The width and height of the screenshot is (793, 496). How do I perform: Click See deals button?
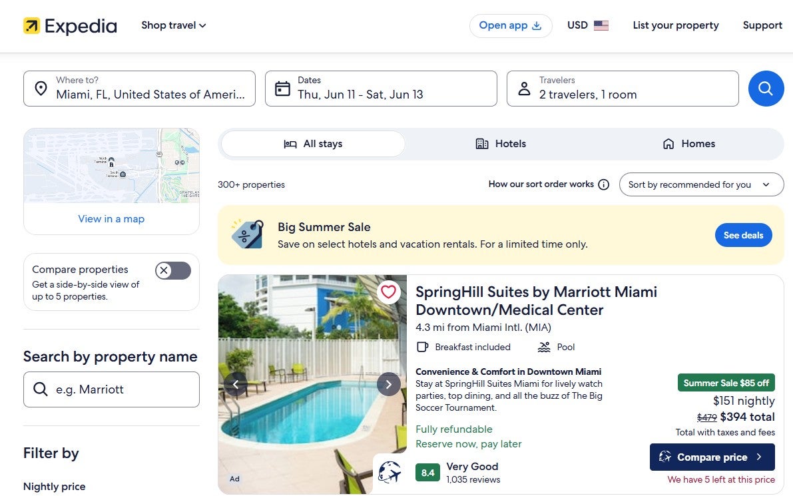[x=743, y=235]
